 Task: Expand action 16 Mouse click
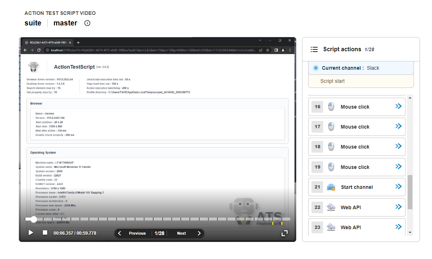click(398, 106)
